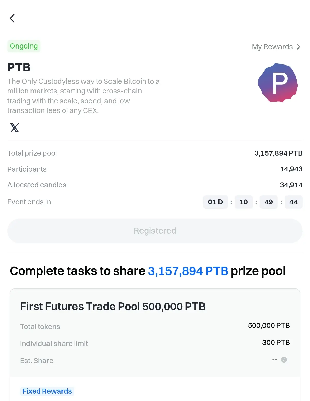310x401 pixels.
Task: Tap the Total prize pool value
Action: (x=278, y=153)
